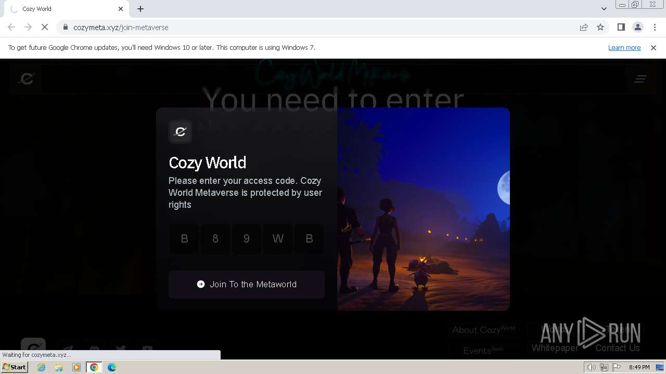This screenshot has width=666, height=374.
Task: Open the About Cozy World link
Action: [483, 330]
